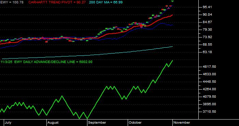Click the 90.04 price axis value

coord(207,15)
